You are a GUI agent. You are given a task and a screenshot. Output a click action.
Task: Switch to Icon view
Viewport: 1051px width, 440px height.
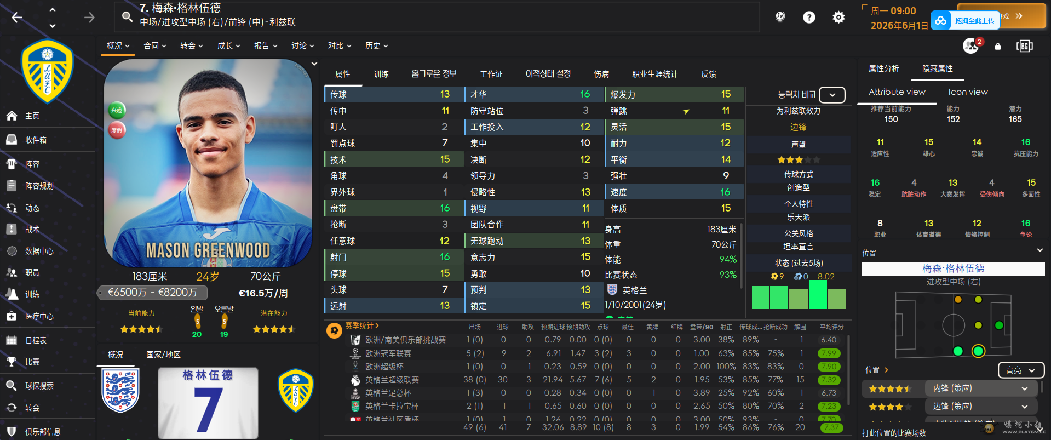pyautogui.click(x=968, y=92)
